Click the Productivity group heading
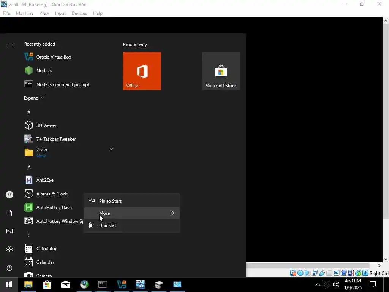Screen dimensions: 389x292 tap(135, 44)
